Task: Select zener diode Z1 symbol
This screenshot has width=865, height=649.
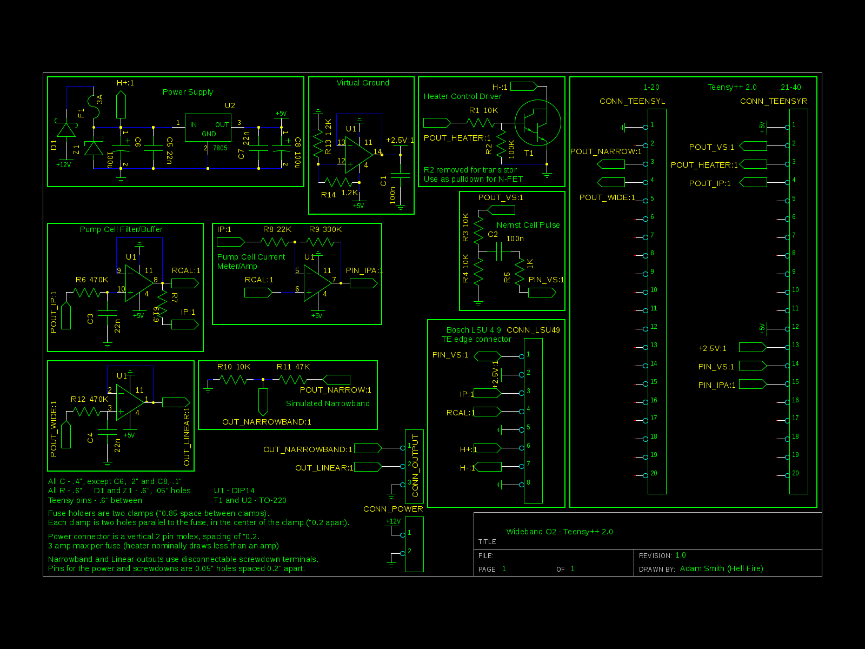Action: (94, 148)
